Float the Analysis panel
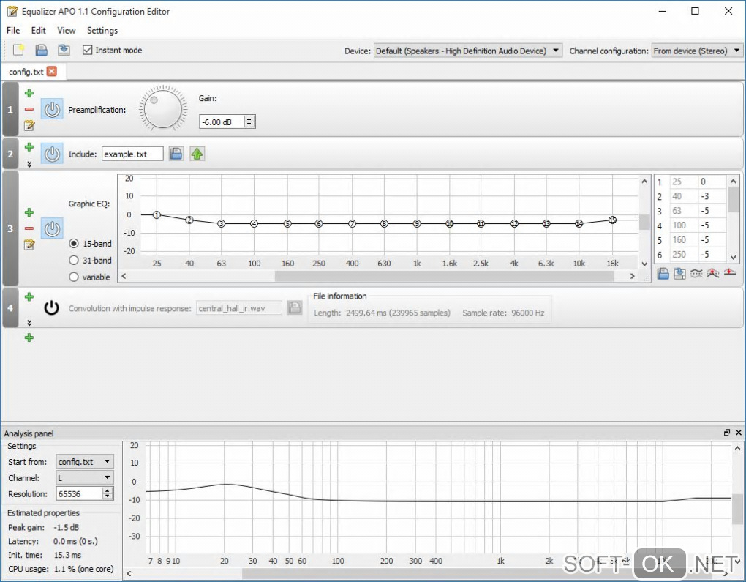746x582 pixels. (x=726, y=433)
